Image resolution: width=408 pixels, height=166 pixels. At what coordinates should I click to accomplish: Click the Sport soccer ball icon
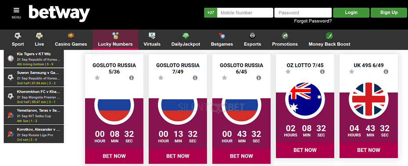18,36
